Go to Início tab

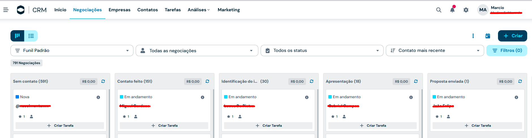pyautogui.click(x=60, y=10)
